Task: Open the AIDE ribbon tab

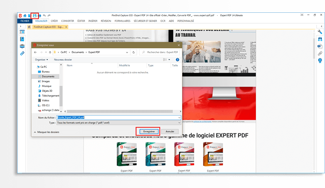Action: 171,21
